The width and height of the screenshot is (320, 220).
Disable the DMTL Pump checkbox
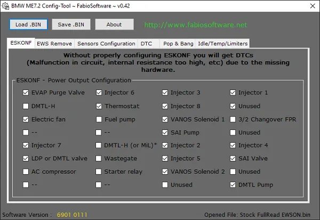point(233,185)
